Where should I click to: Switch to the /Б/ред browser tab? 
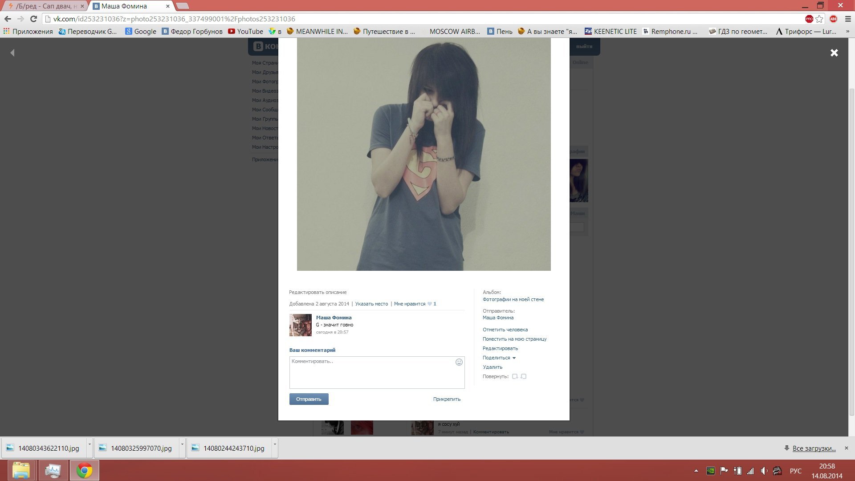pyautogui.click(x=45, y=6)
